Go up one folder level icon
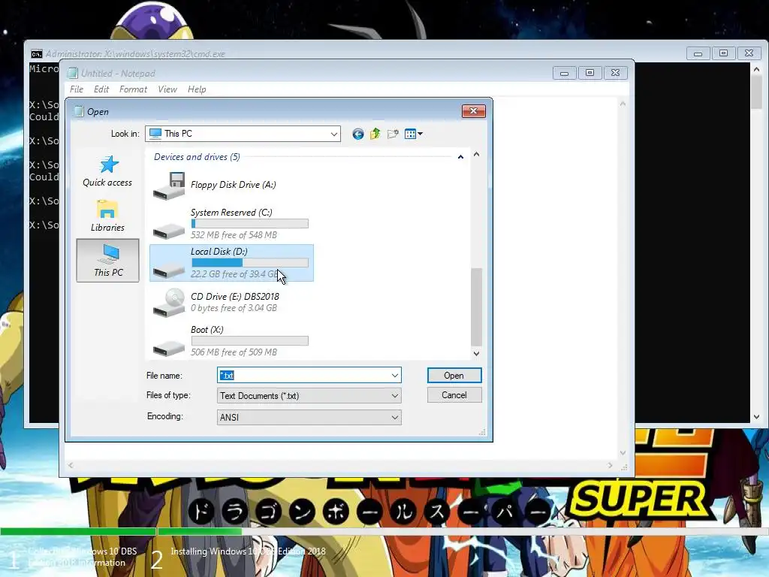Viewport: 769px width, 577px height. tap(375, 134)
